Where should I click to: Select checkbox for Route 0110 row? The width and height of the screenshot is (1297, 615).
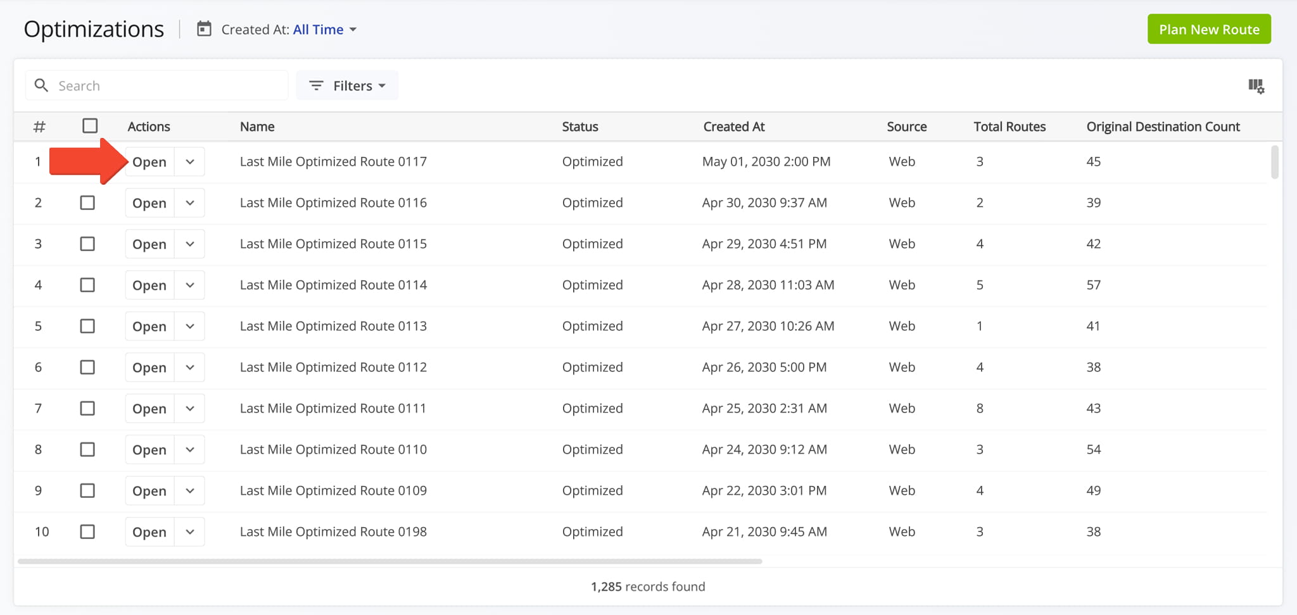[x=87, y=449]
